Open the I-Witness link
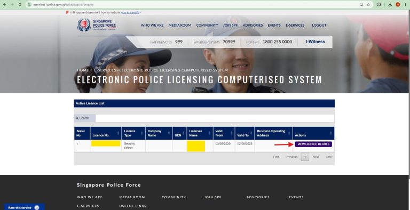 (x=316, y=42)
